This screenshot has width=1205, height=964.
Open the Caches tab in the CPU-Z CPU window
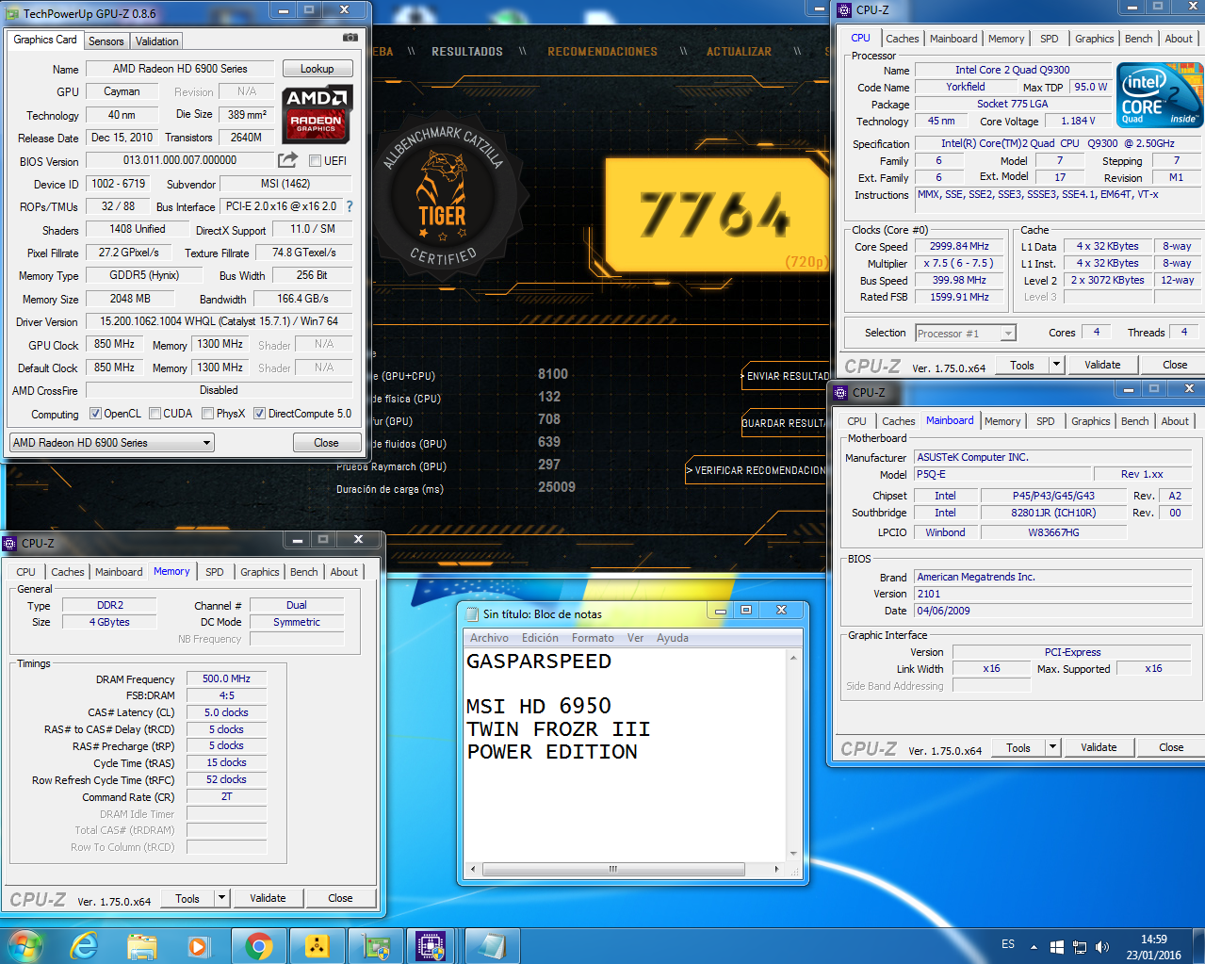(902, 39)
